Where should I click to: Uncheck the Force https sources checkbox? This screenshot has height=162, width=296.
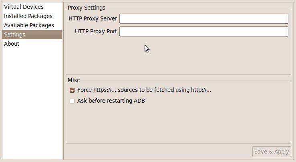(72, 90)
